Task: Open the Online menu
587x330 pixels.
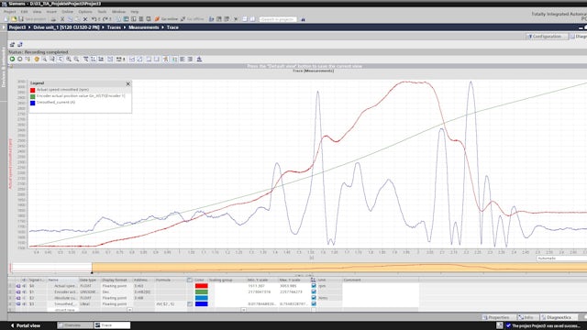Action: click(x=67, y=12)
